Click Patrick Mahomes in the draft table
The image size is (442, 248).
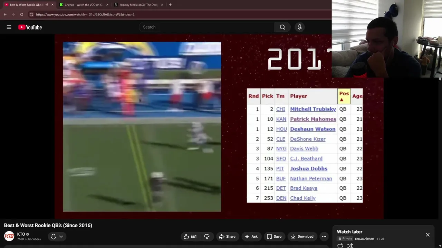tap(313, 119)
